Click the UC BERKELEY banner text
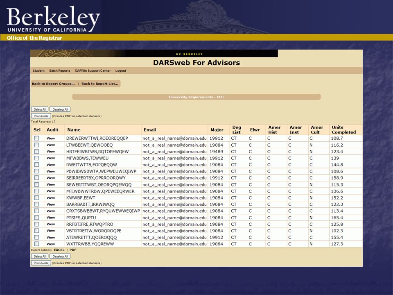Screen dimensions: 393x295 pos(189,54)
